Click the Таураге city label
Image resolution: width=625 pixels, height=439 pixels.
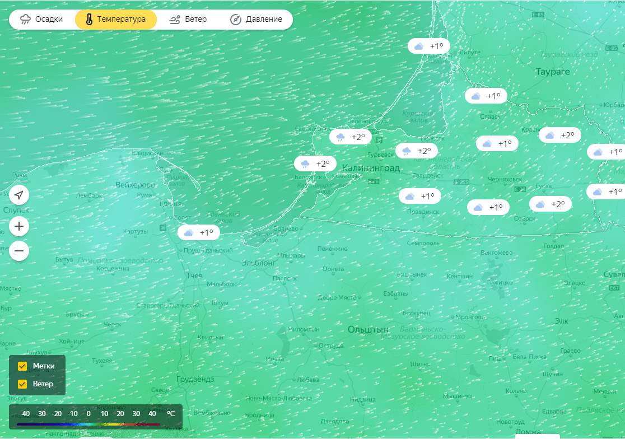click(x=552, y=72)
